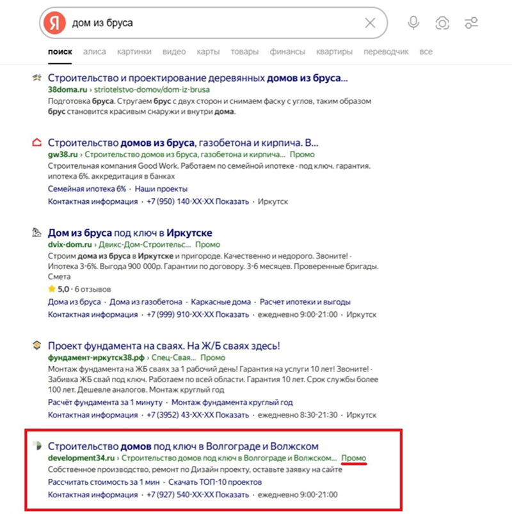Open the '6 отзывов' reviews
512x514 pixels.
point(93,289)
